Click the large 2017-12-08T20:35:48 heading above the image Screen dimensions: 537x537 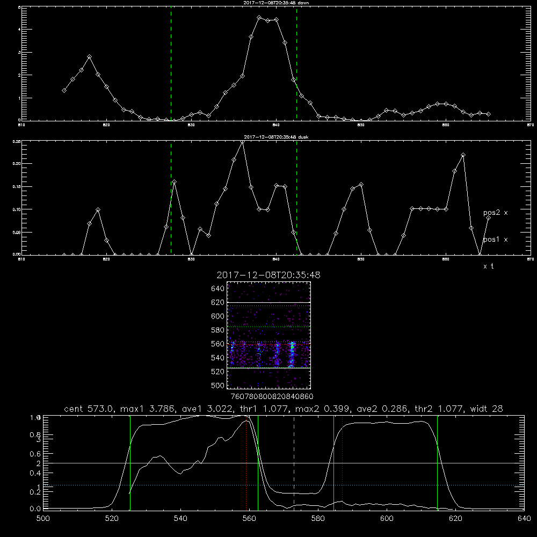click(x=268, y=275)
